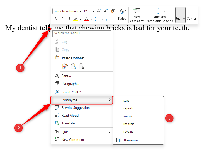Viewport: 209px width, 153px height.
Task: Click the word "bricks" in document
Action: point(115,28)
